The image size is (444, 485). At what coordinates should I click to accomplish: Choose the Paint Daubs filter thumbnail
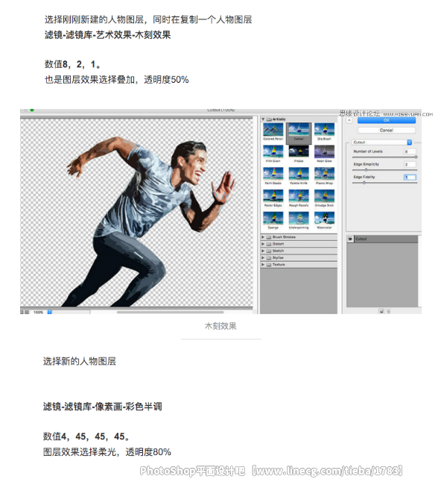pyautogui.click(x=273, y=174)
